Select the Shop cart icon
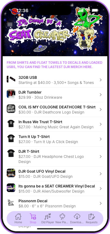This screenshot has height=234, width=110. [x=33, y=217]
